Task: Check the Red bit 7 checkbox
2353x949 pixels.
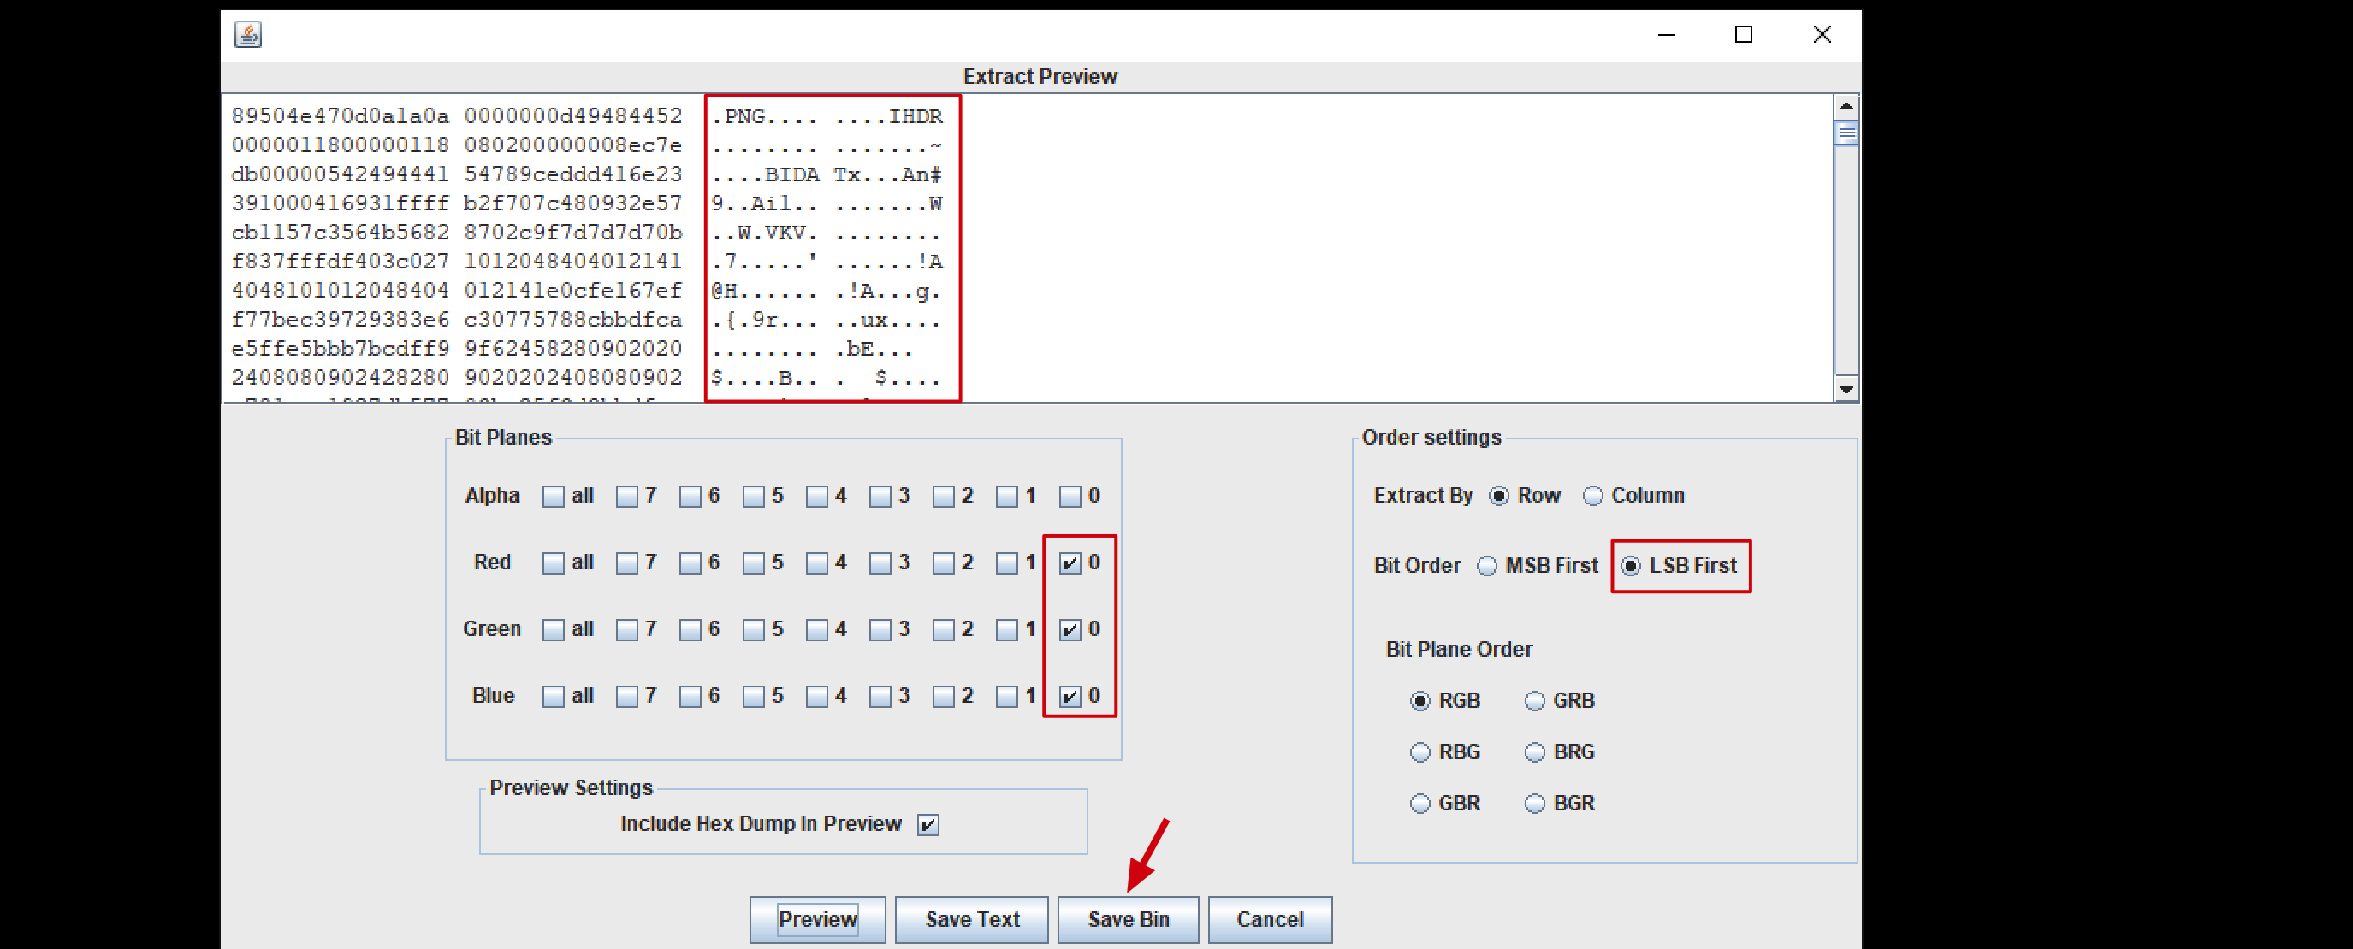Action: pos(626,563)
